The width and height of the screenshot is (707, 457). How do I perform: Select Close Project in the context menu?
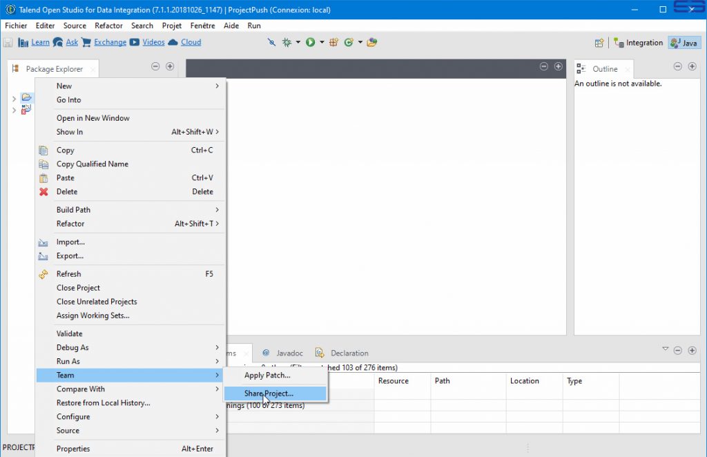130,288
